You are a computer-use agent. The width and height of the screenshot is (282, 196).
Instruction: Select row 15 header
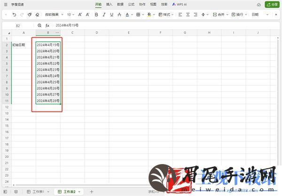point(7,125)
